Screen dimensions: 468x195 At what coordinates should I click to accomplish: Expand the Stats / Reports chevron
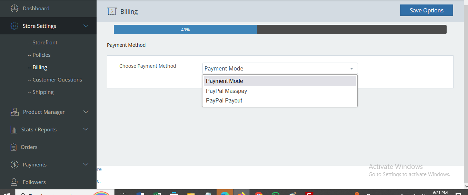pyautogui.click(x=86, y=129)
